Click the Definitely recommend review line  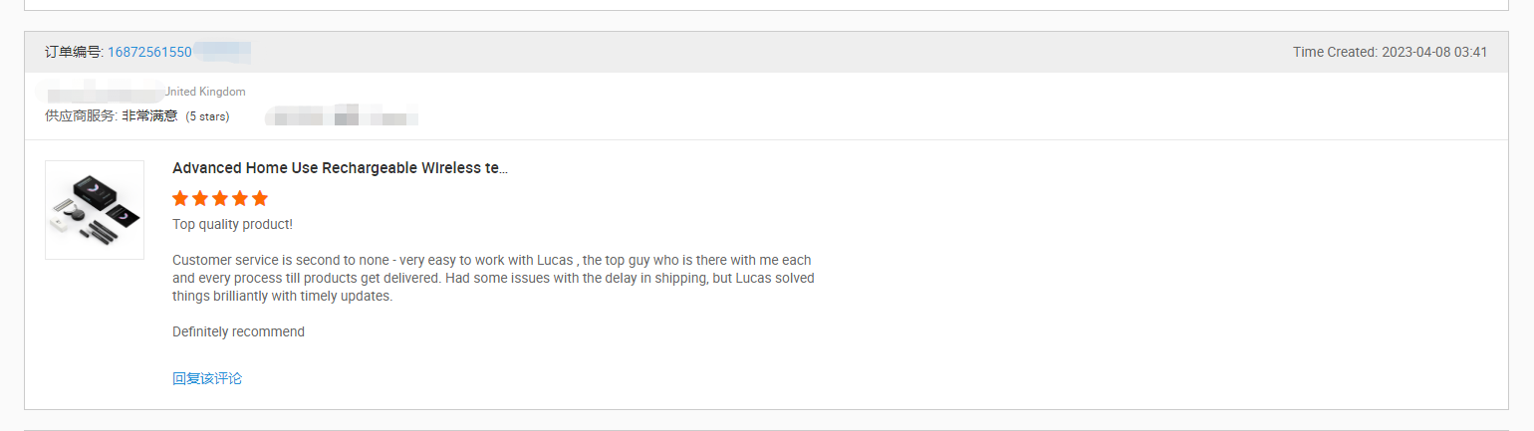coord(238,331)
